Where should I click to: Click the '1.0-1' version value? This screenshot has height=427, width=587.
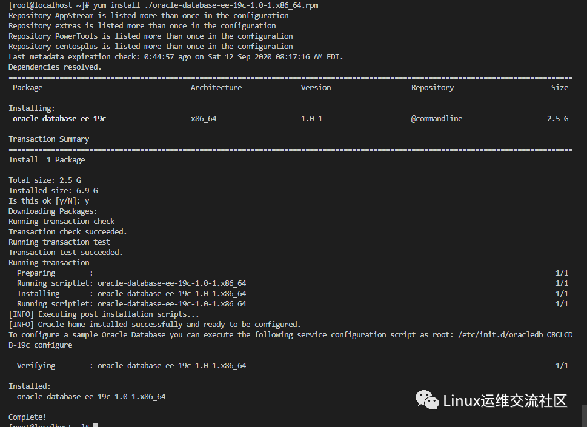311,119
